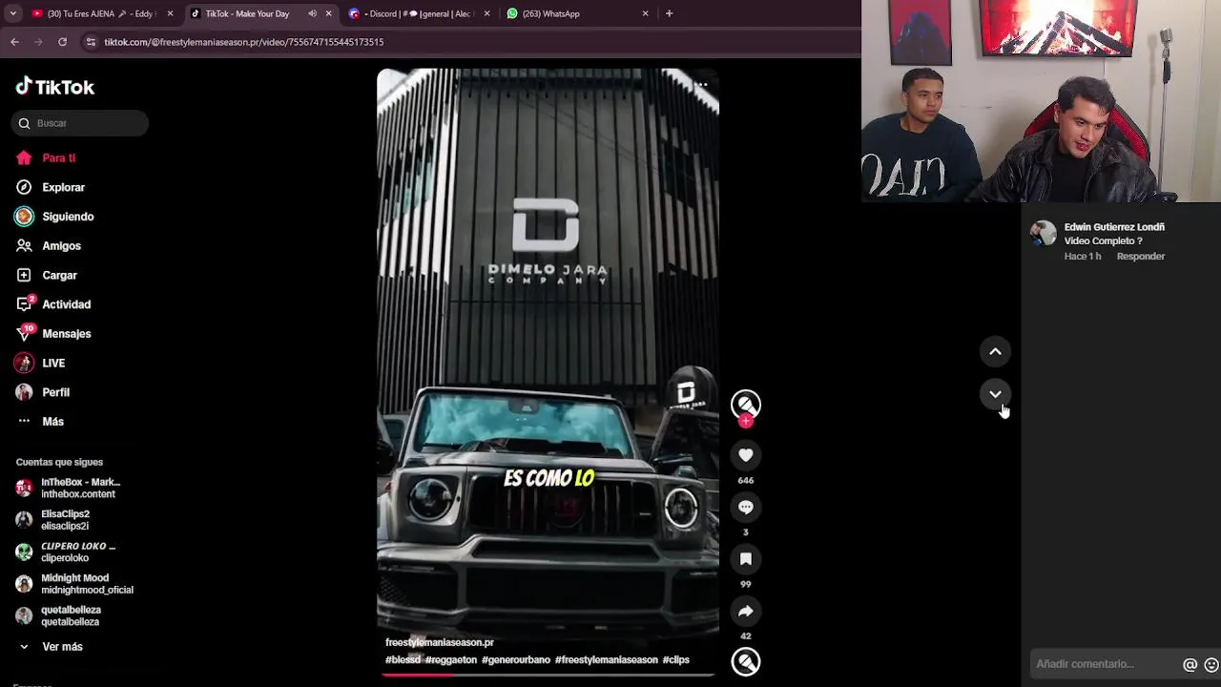1221x687 pixels.
Task: Open the #reggaeton hashtag
Action: click(x=451, y=660)
